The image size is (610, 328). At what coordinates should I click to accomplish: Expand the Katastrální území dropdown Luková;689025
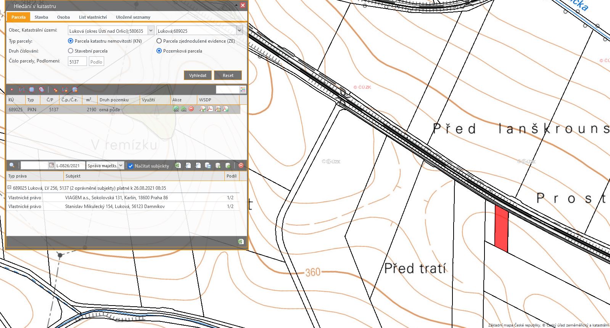[x=239, y=31]
